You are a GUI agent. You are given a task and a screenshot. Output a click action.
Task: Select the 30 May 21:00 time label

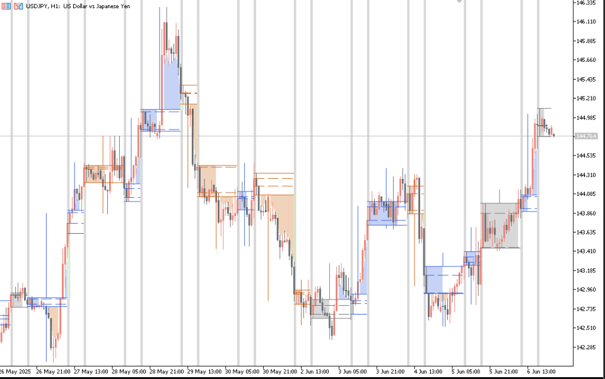281,371
